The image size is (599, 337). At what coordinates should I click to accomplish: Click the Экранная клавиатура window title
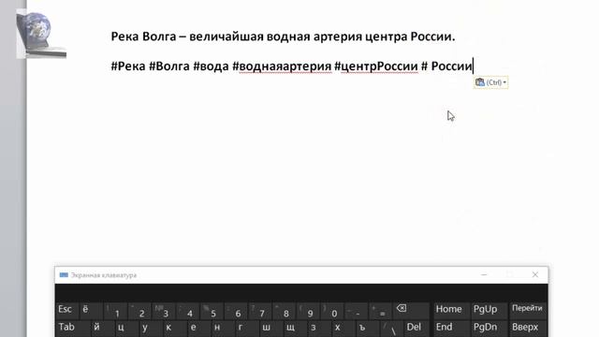pos(104,275)
